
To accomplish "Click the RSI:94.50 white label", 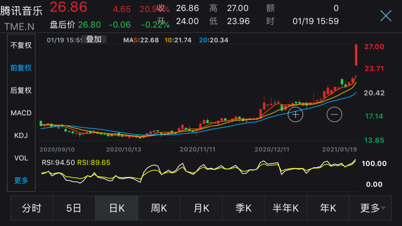I will tap(58, 162).
